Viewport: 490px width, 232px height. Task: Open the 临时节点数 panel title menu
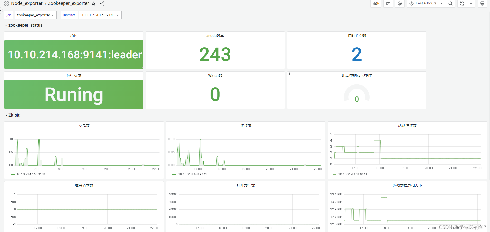tap(357, 36)
